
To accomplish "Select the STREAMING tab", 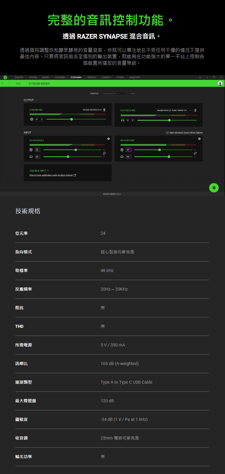I will (x=76, y=77).
